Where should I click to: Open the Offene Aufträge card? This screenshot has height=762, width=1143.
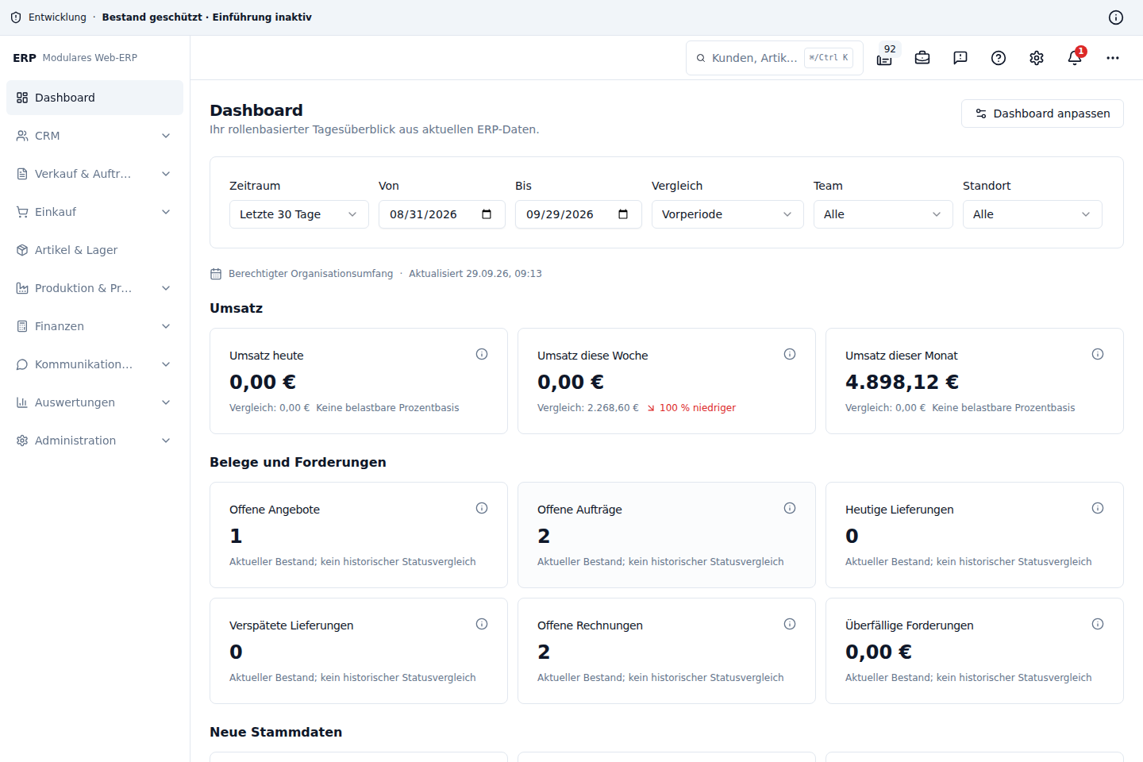coord(667,535)
